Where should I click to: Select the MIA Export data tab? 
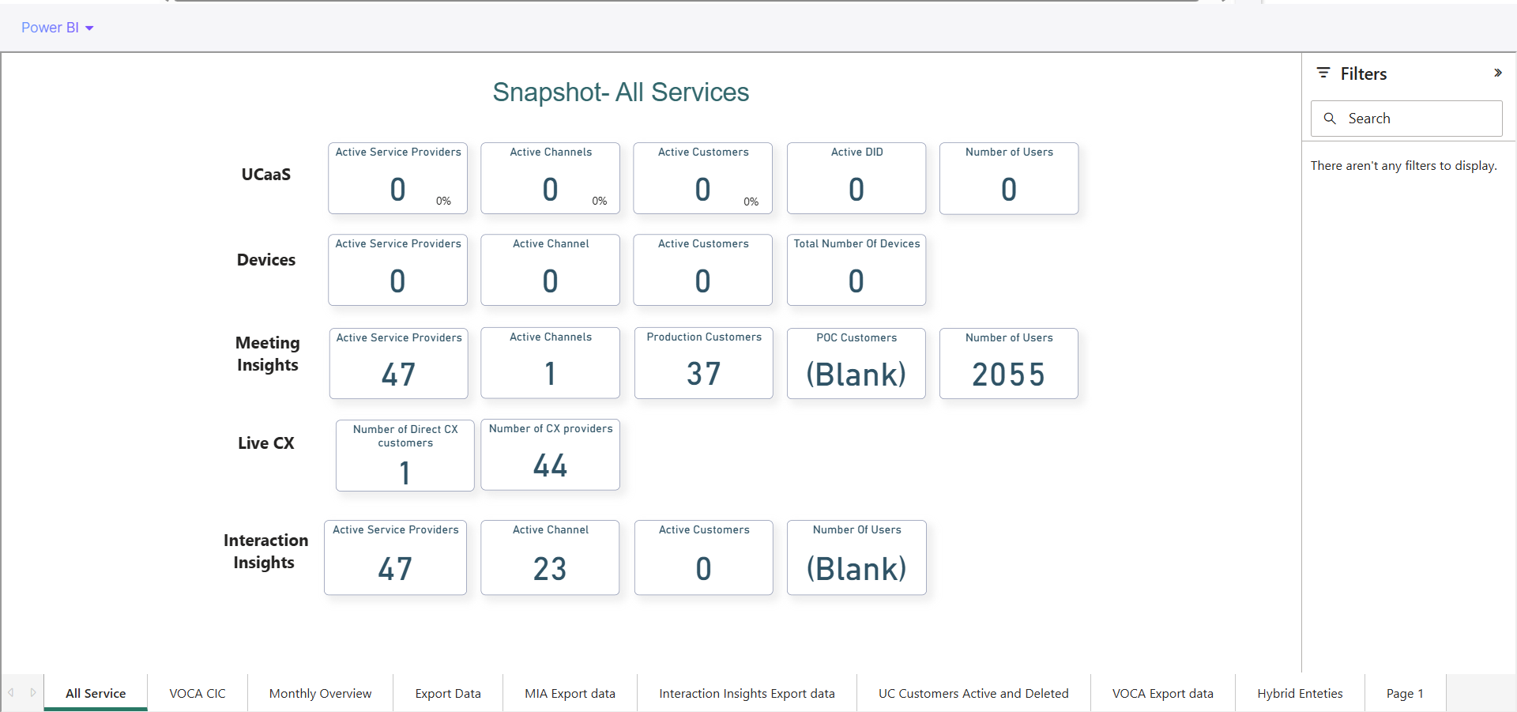(x=570, y=693)
